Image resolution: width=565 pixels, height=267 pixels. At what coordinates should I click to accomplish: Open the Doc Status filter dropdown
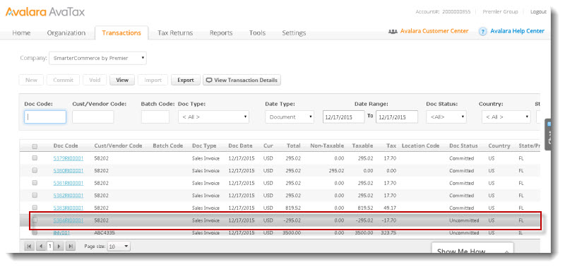click(x=446, y=117)
